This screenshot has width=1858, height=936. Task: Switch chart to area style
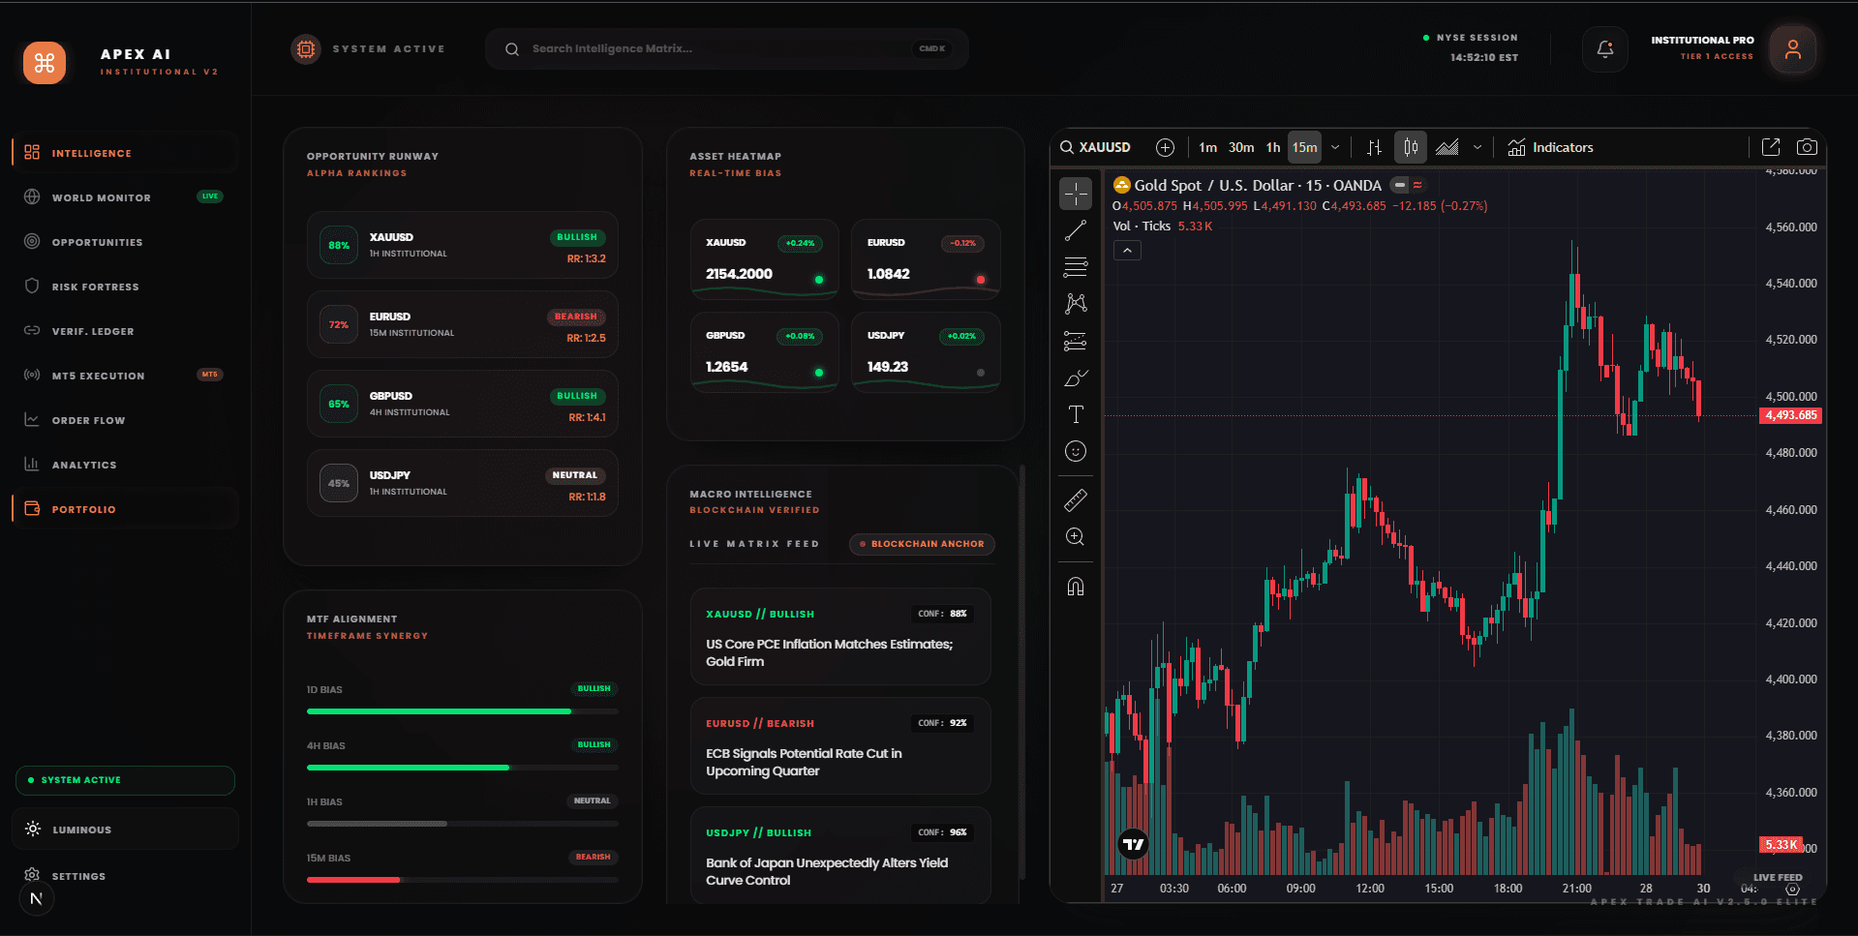[1447, 147]
